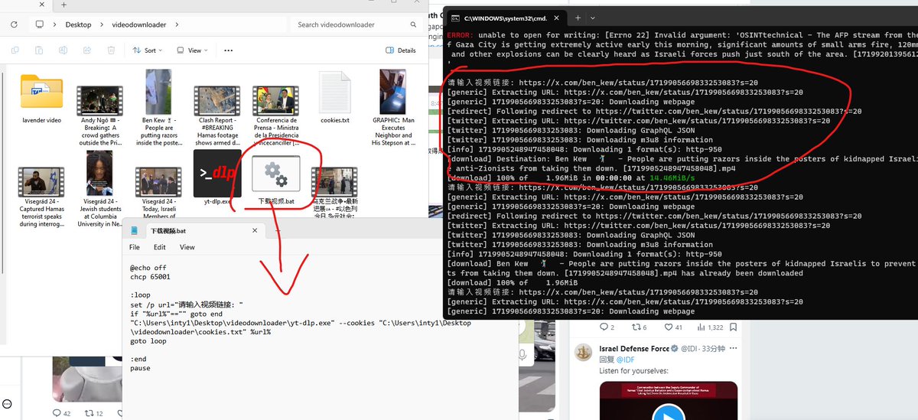Image resolution: width=918 pixels, height=420 pixels.
Task: Select the cookies.txt file icon
Action: click(x=335, y=93)
